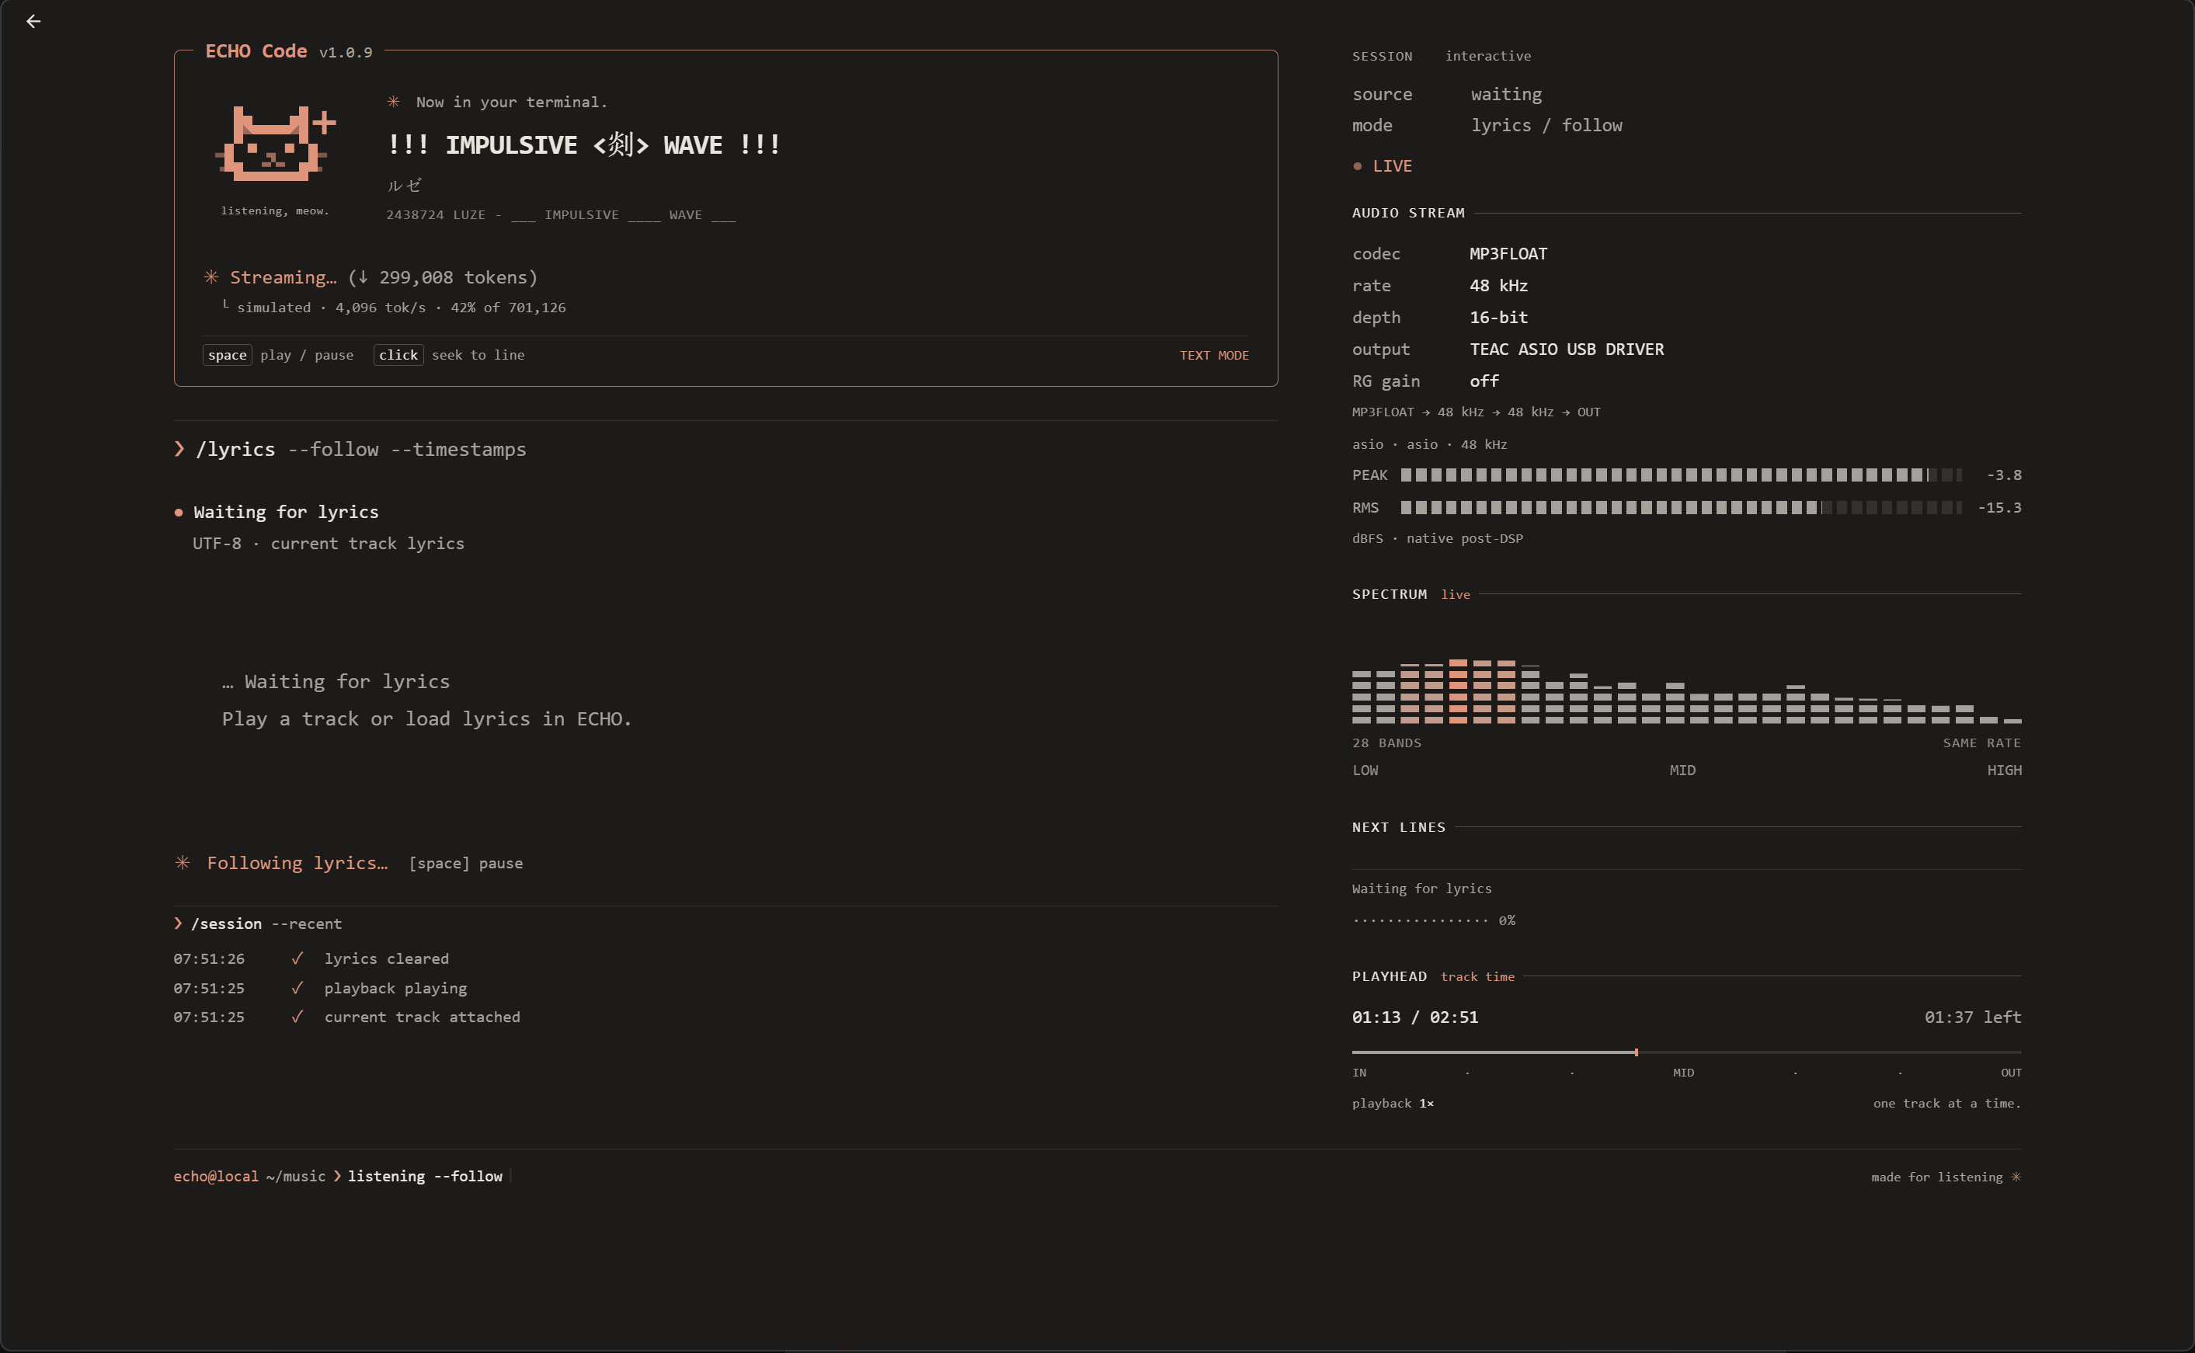Click the chevron before /lyrics command
The height and width of the screenshot is (1353, 2195).
coord(179,448)
